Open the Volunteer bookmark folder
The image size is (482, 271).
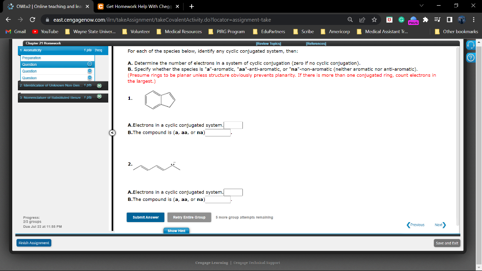pyautogui.click(x=136, y=32)
